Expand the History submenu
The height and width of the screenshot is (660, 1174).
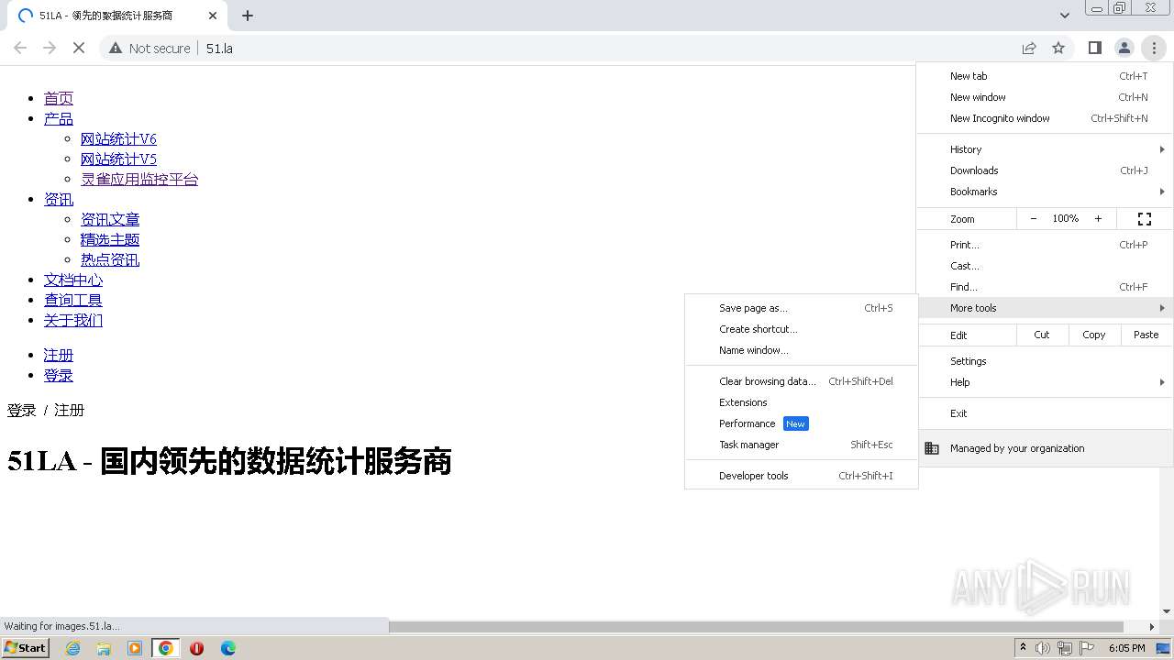1045,149
